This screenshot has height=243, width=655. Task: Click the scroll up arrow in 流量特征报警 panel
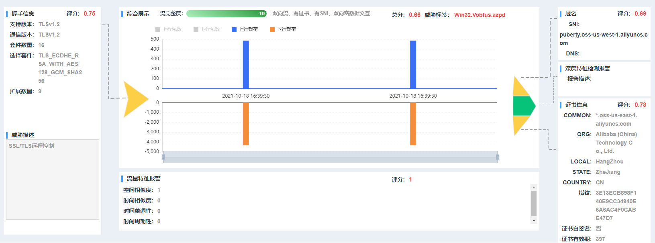tap(534, 188)
